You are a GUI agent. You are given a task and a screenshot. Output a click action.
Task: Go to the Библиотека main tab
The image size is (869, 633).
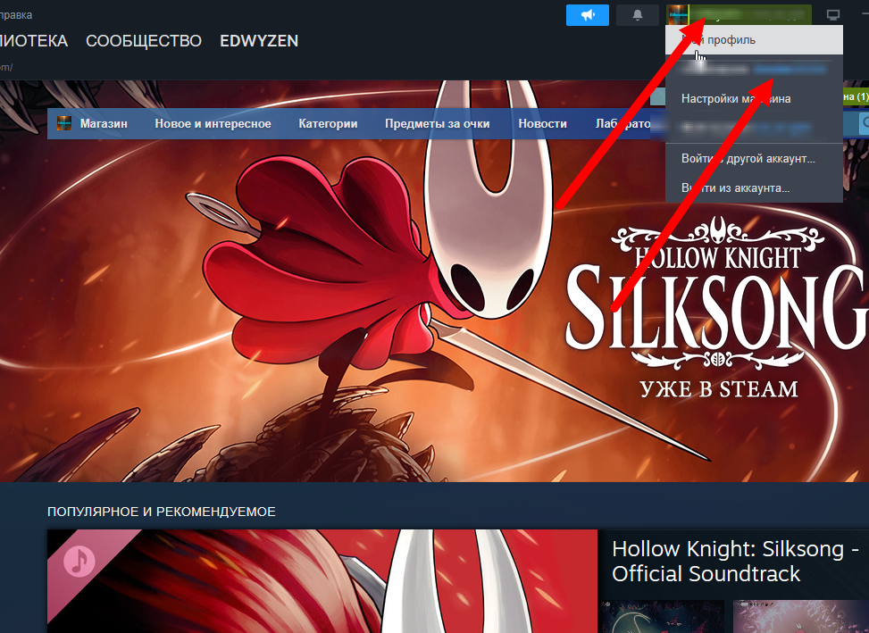tap(33, 41)
